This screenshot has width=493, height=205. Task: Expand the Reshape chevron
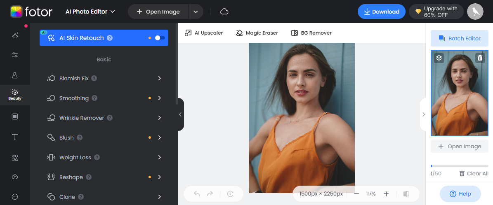159,177
